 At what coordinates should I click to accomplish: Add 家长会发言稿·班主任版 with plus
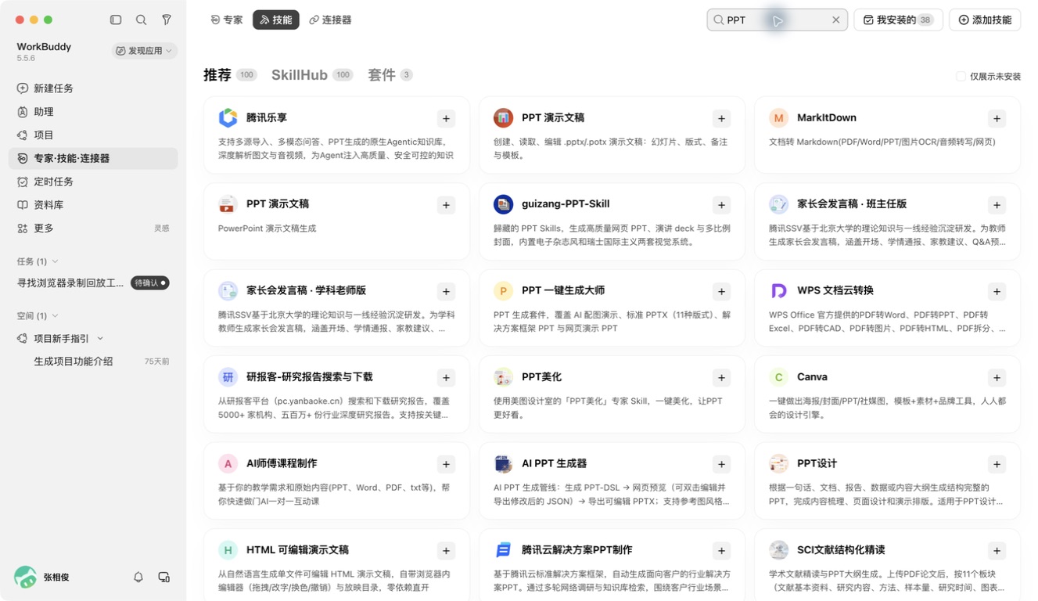click(997, 205)
